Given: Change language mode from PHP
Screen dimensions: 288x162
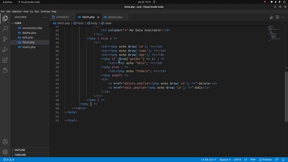Looking at the screenshot, I should click(253, 160).
